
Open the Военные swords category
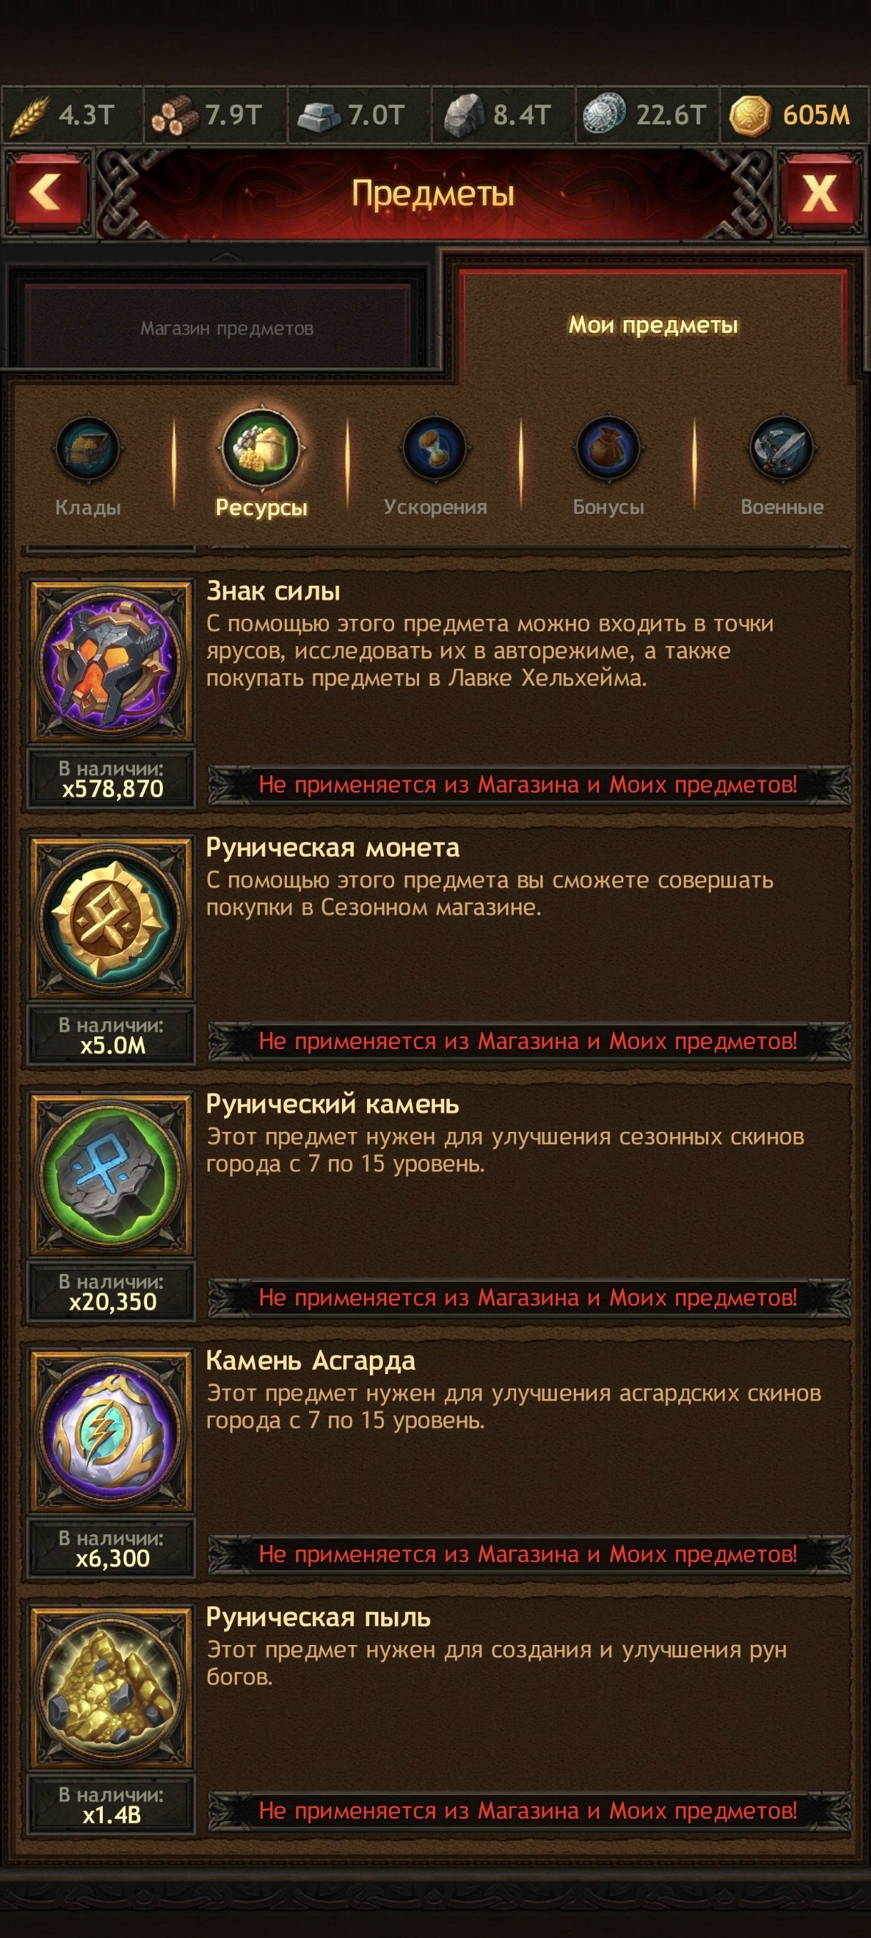coord(782,466)
